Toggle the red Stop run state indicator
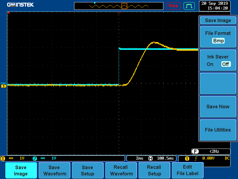This screenshot has width=238, height=179. point(173,6)
